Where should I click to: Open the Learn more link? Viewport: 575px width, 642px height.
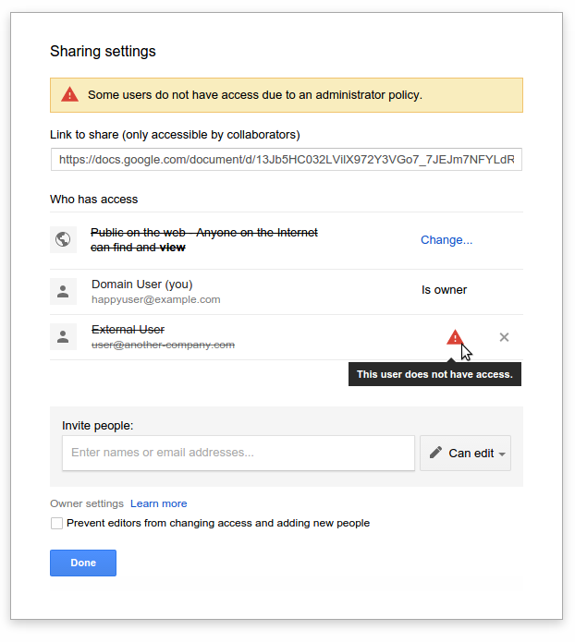158,503
